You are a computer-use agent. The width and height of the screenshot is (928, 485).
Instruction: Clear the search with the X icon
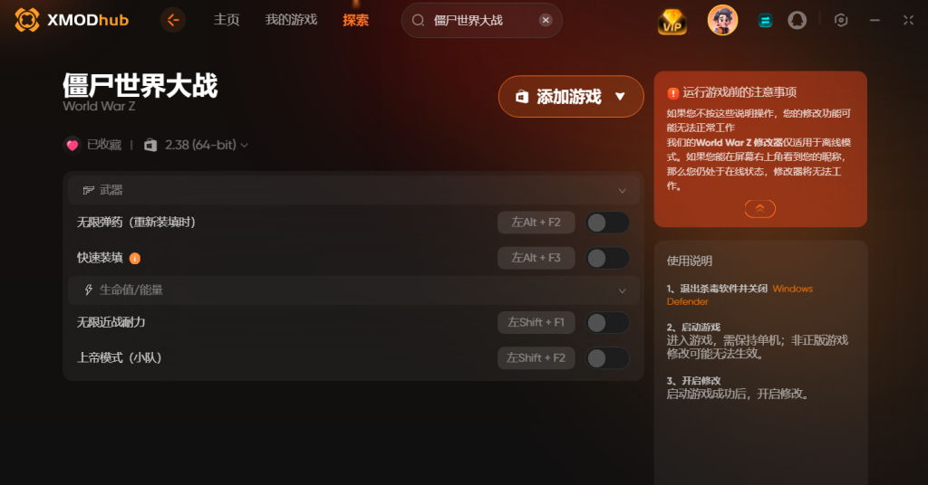pos(546,20)
